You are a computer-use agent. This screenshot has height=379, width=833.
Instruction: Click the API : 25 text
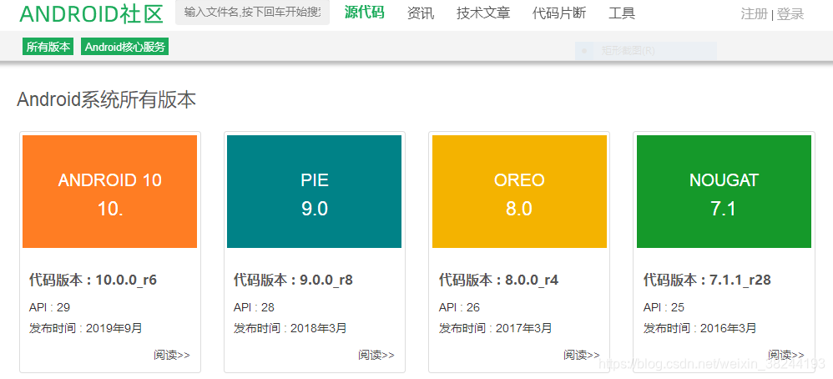(664, 307)
